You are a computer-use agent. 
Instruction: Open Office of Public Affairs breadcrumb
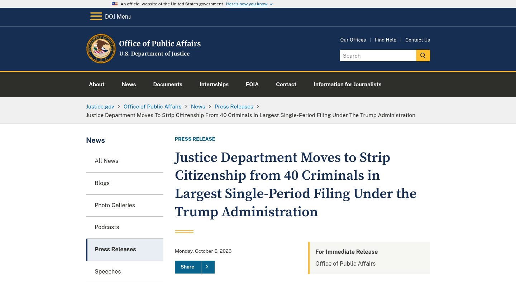(153, 107)
